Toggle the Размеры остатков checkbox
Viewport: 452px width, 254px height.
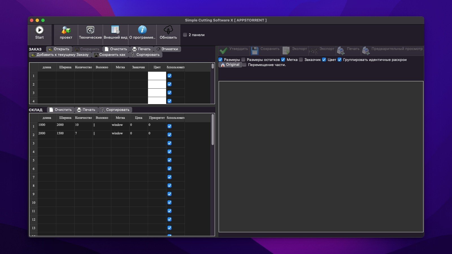point(243,60)
